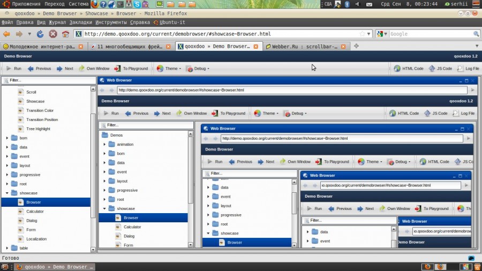Expand the layout folder in outermost tree
The width and height of the screenshot is (482, 271).
[7, 165]
